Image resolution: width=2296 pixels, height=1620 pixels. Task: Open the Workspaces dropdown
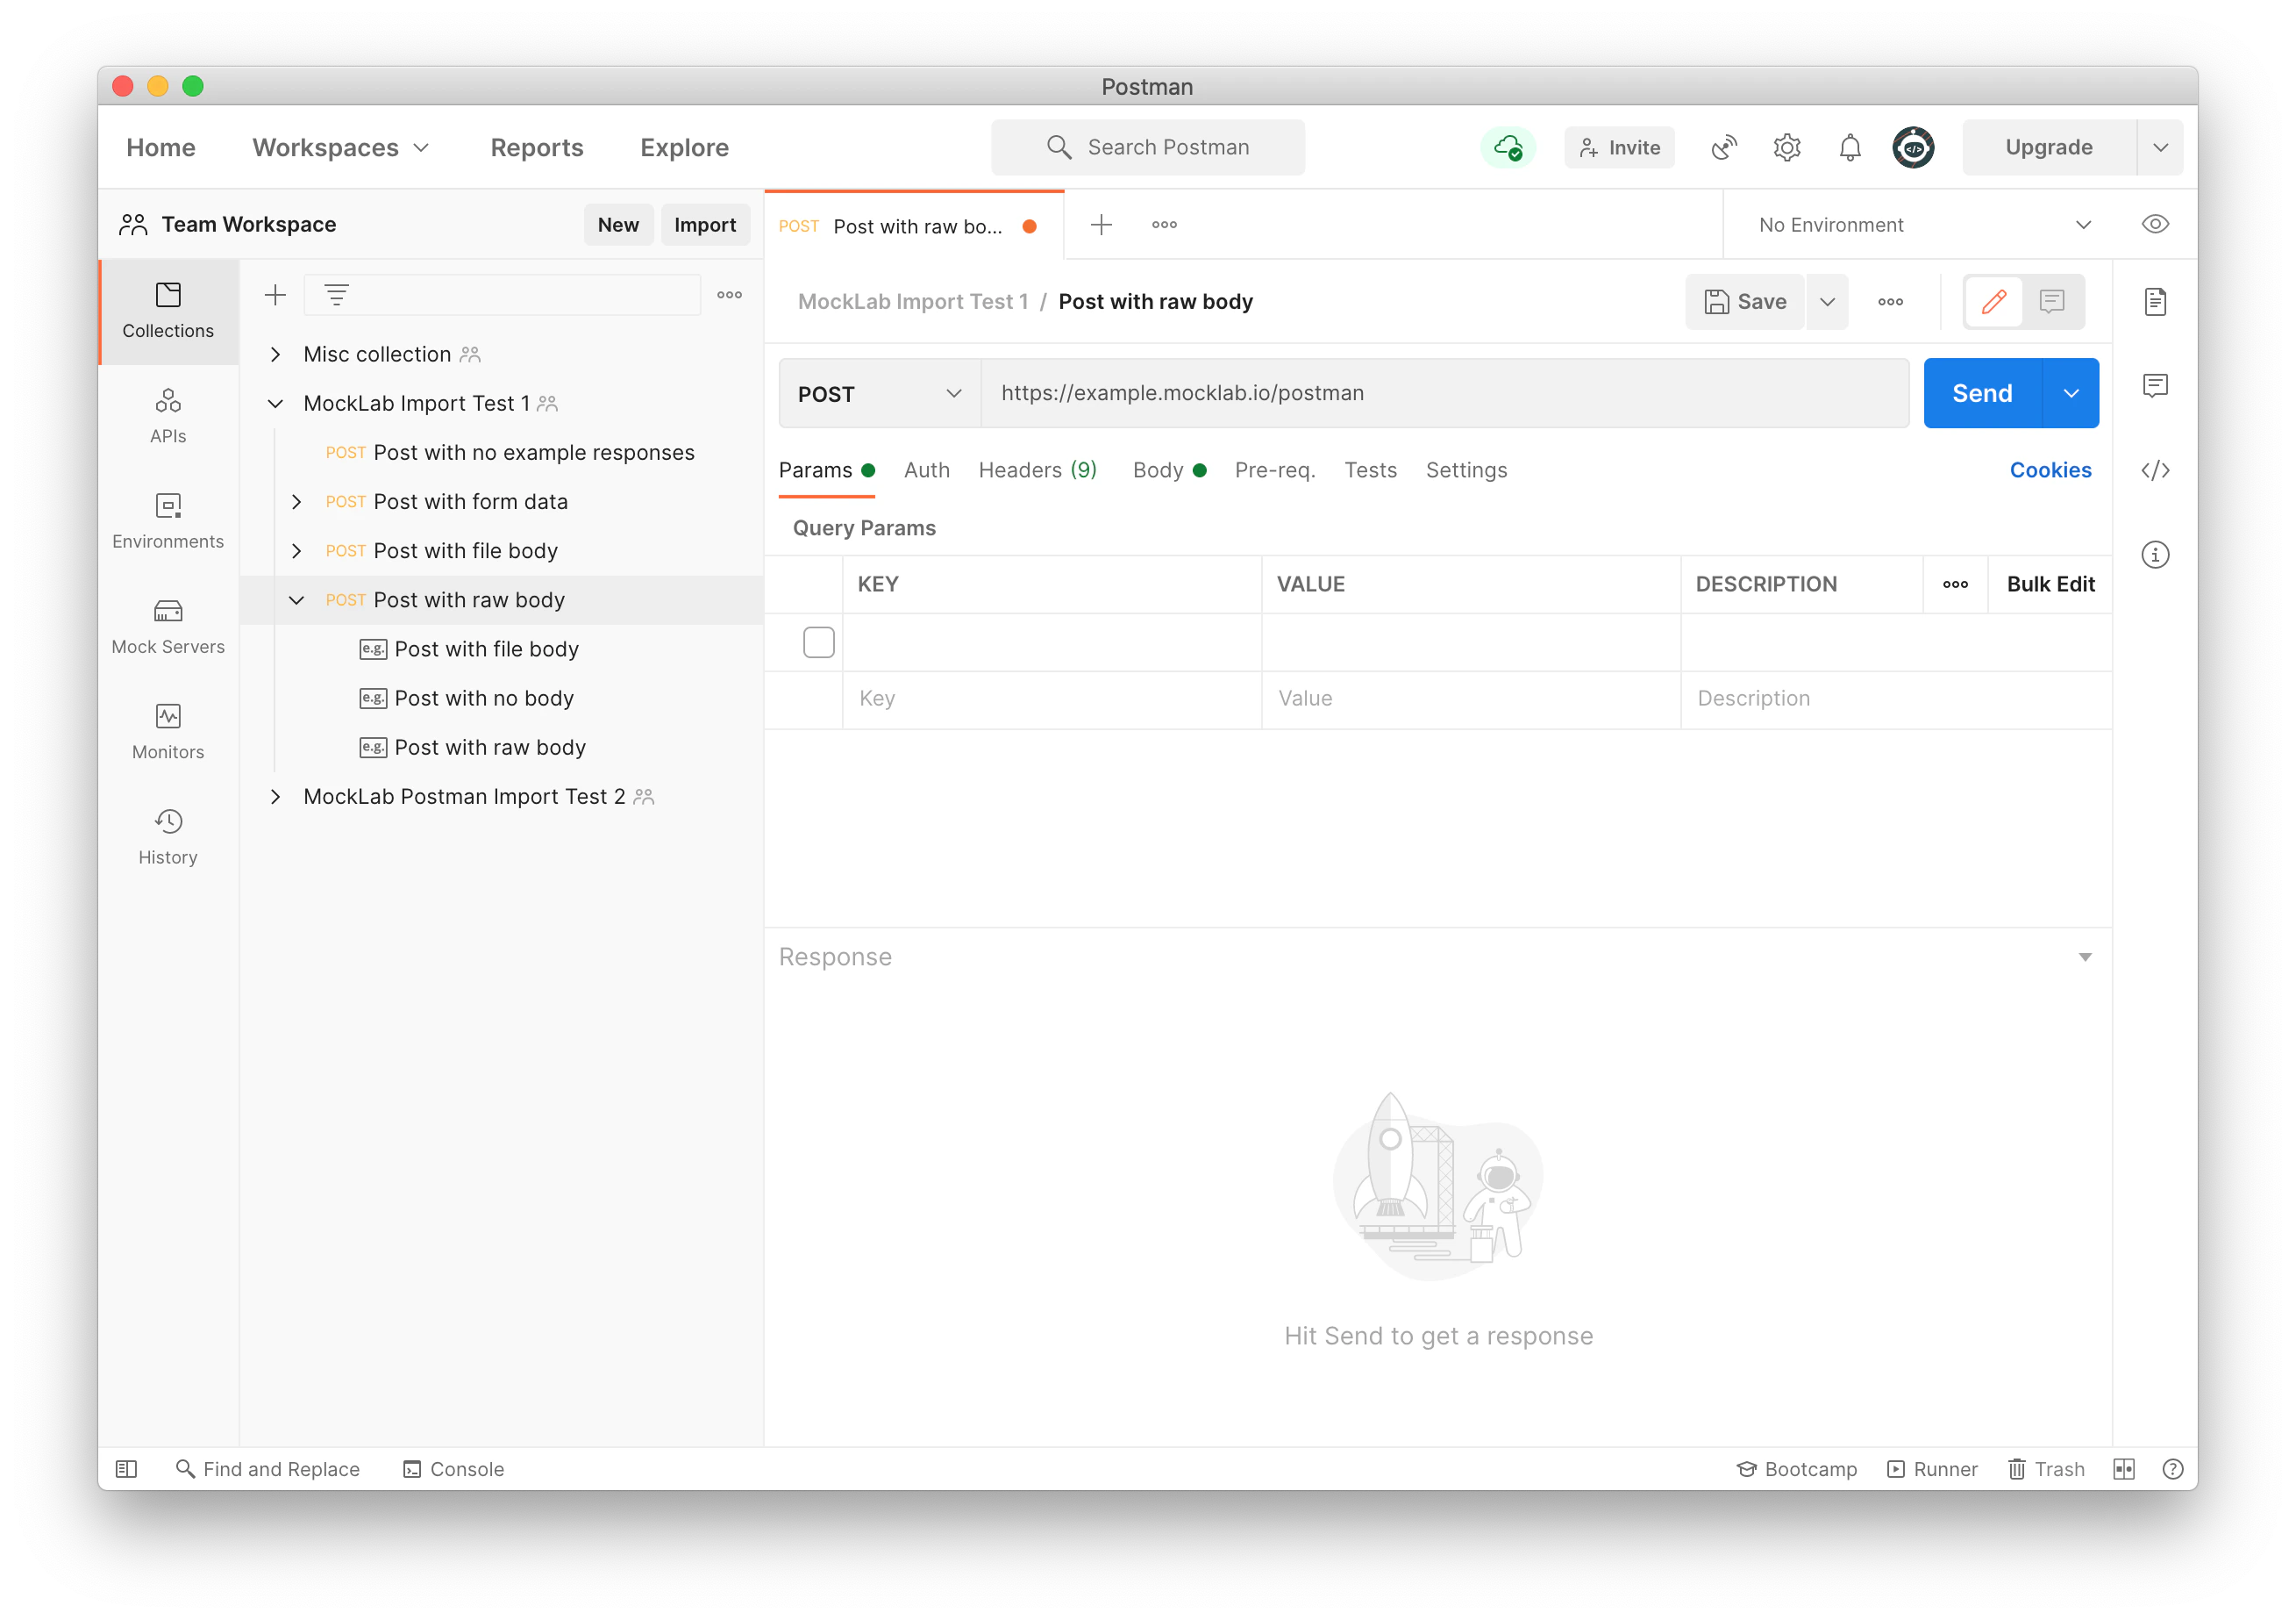340,148
